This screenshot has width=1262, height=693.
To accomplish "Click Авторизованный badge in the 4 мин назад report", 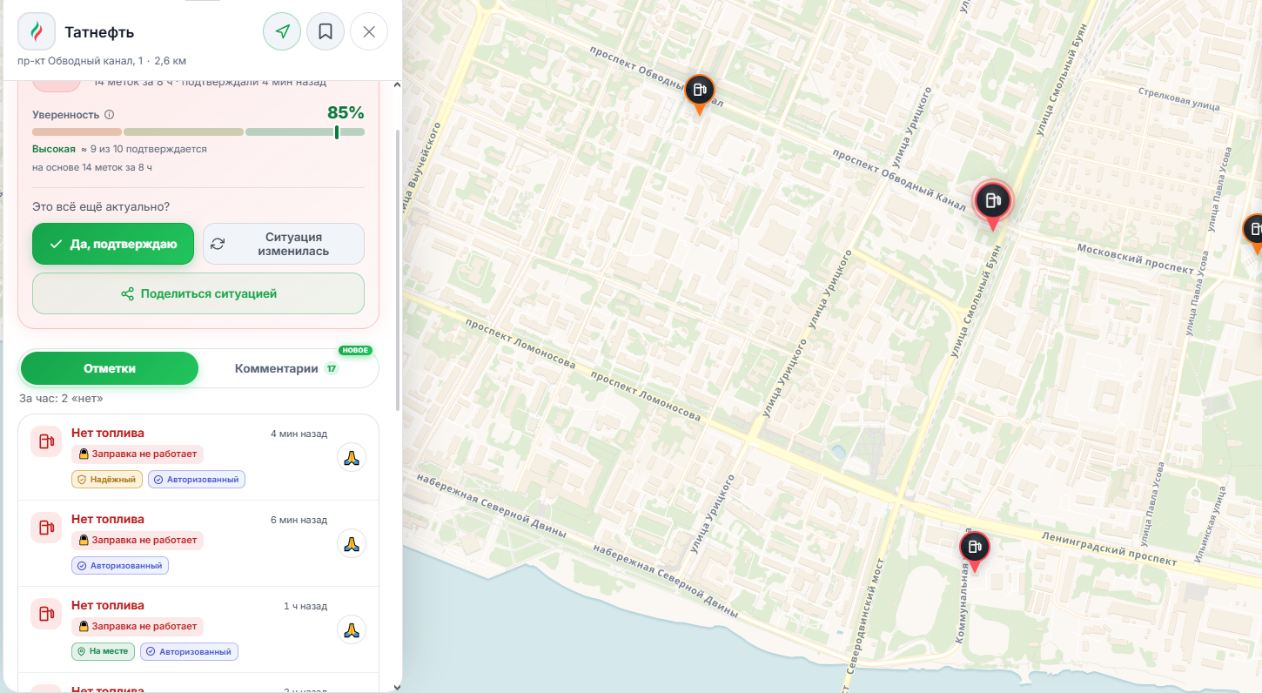I will [x=197, y=480].
